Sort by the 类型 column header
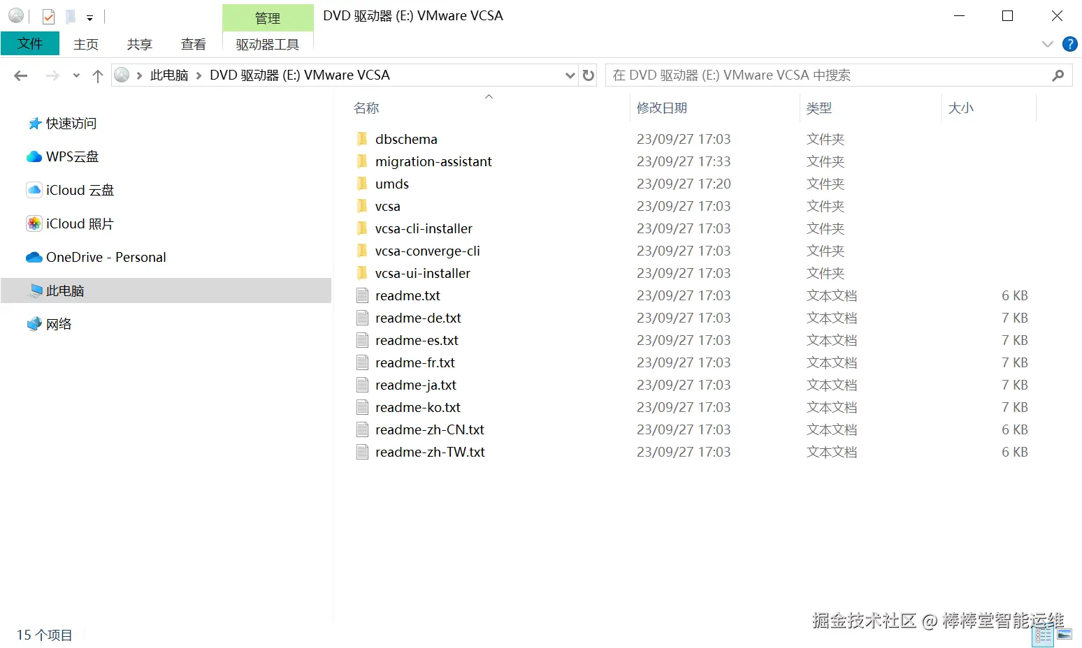The height and width of the screenshot is (648, 1082). [x=819, y=108]
